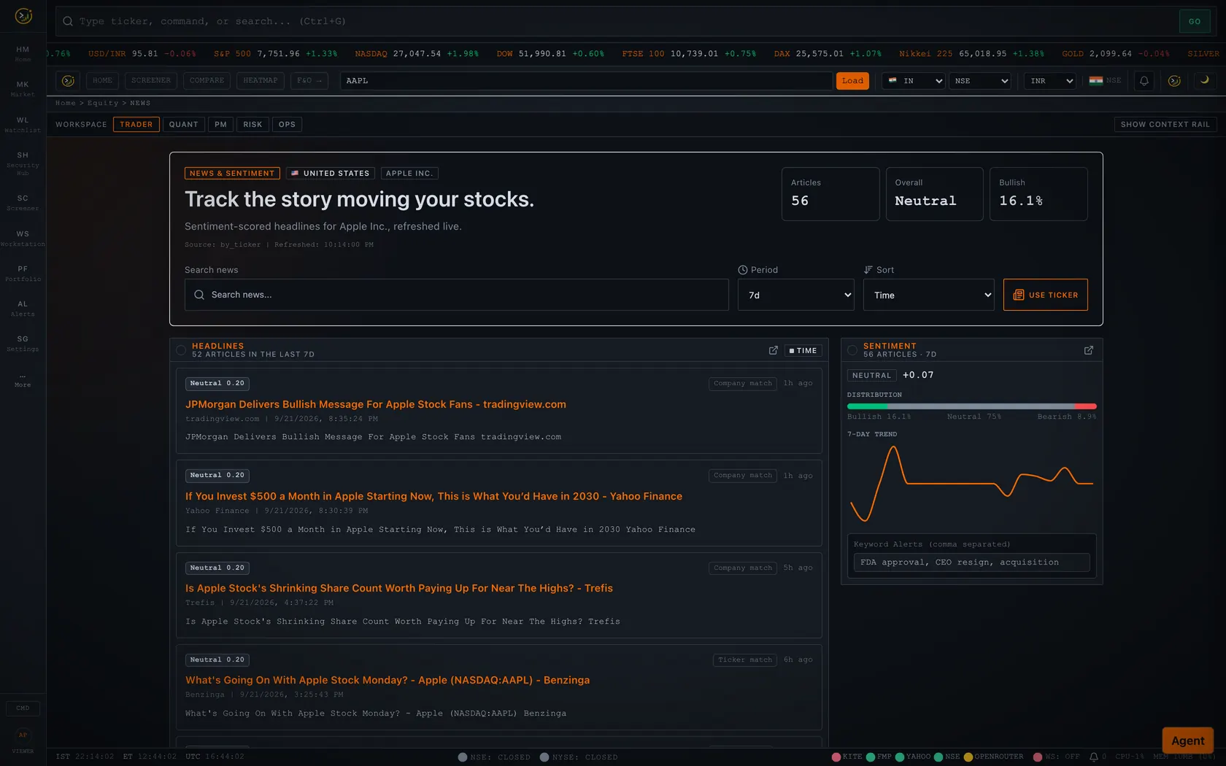Click the alerts bell icon in the status bar

pyautogui.click(x=1094, y=757)
